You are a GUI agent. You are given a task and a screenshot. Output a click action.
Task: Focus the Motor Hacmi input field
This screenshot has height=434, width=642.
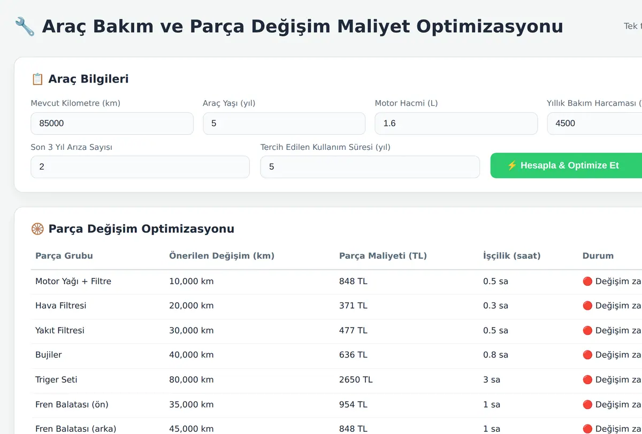(x=456, y=124)
